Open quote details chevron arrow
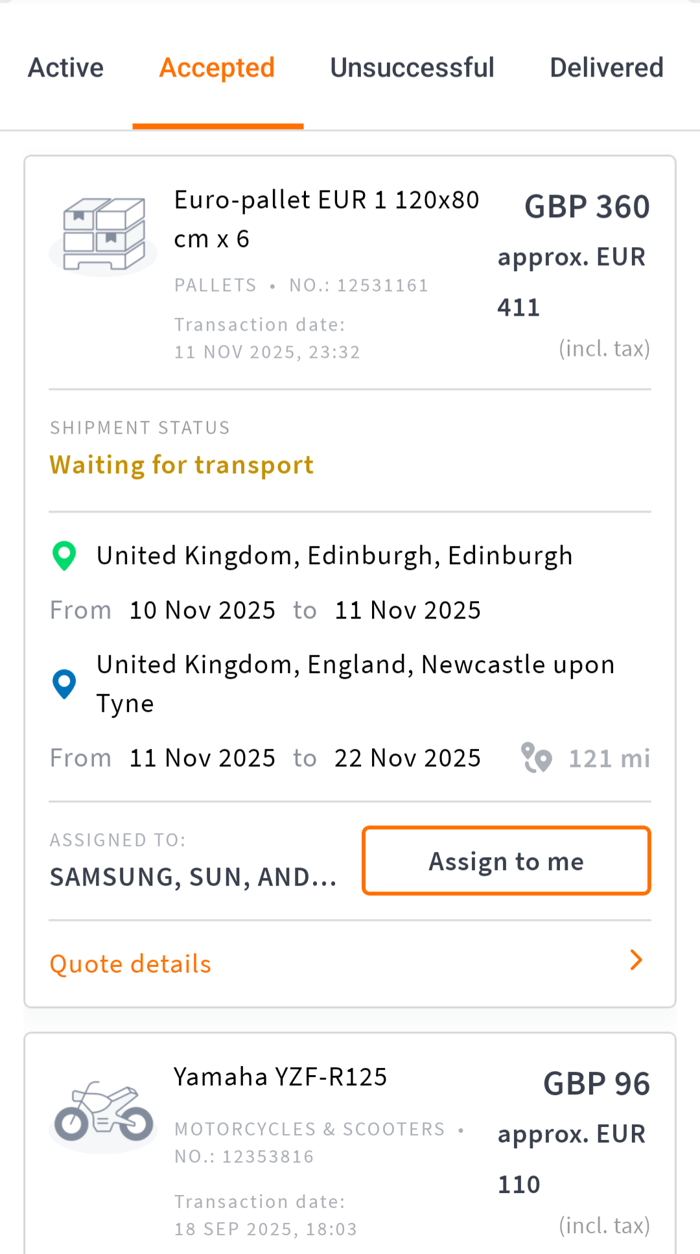This screenshot has height=1254, width=700. (636, 960)
